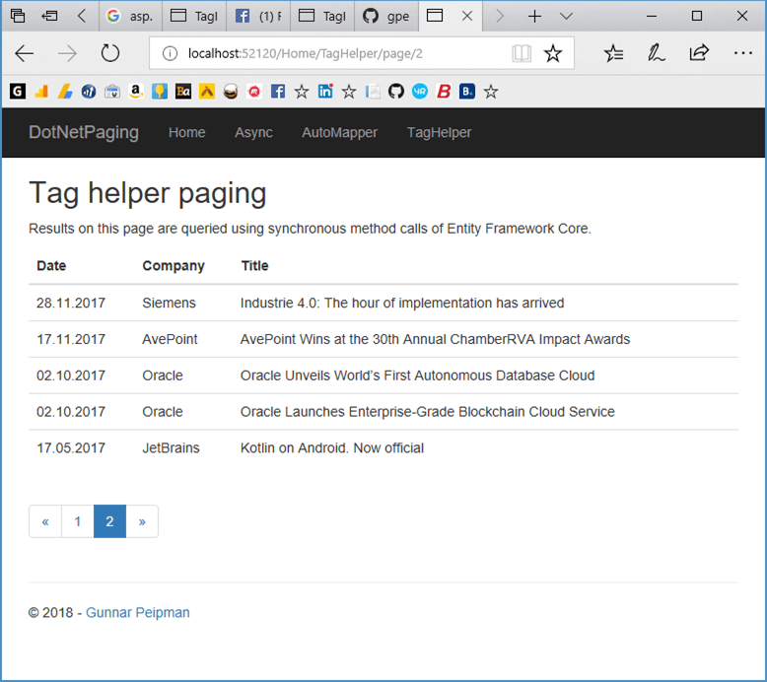Open the reading view book icon
Viewport: 767px width, 682px height.
point(522,53)
